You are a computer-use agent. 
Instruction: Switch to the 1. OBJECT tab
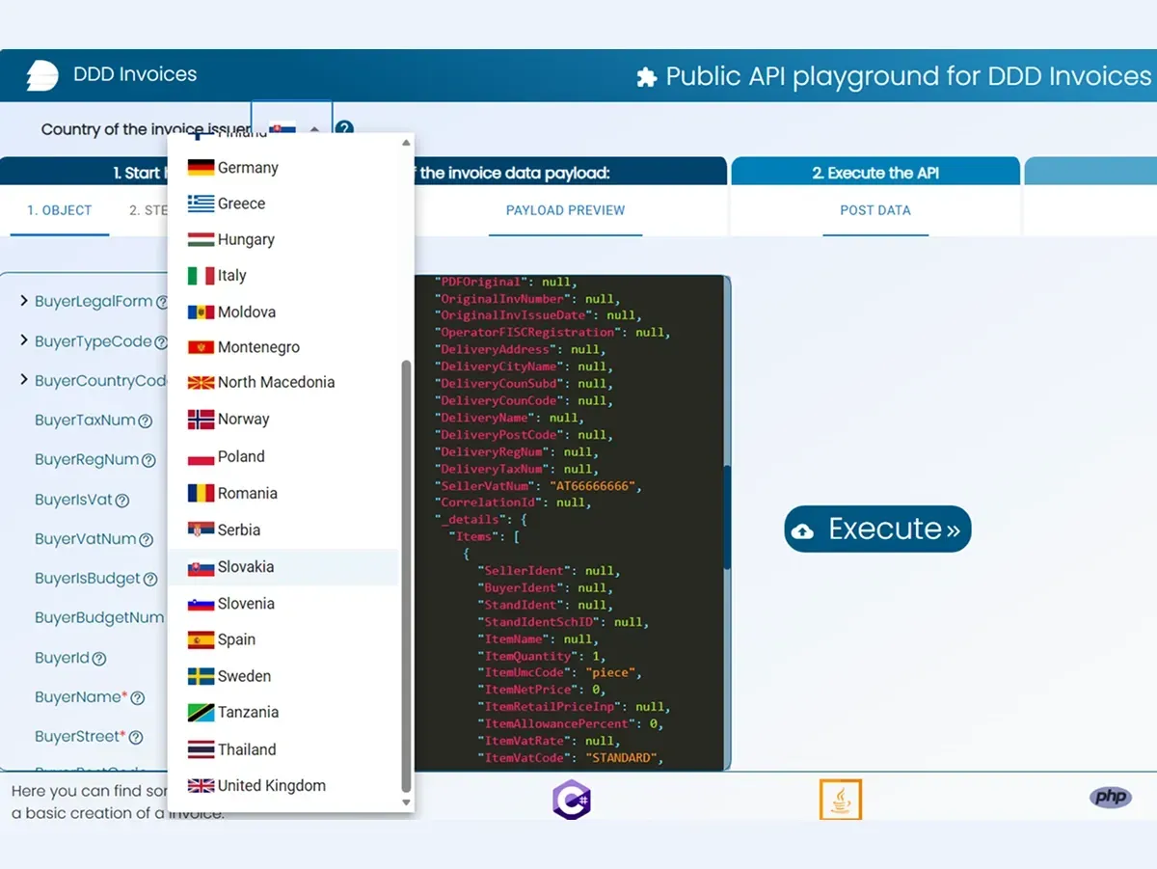[60, 210]
